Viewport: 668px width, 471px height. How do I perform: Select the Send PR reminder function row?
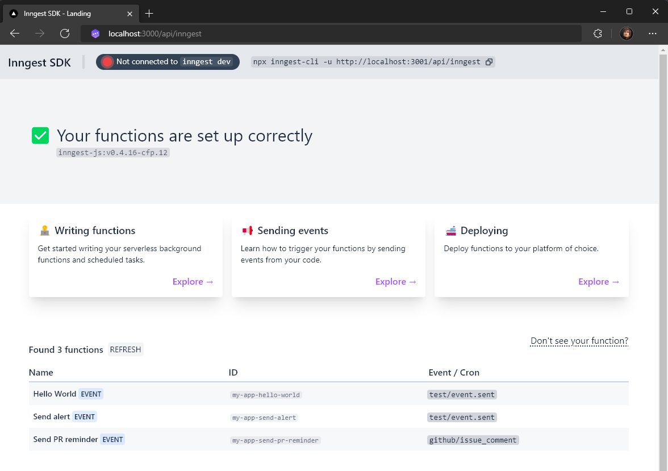(328, 439)
